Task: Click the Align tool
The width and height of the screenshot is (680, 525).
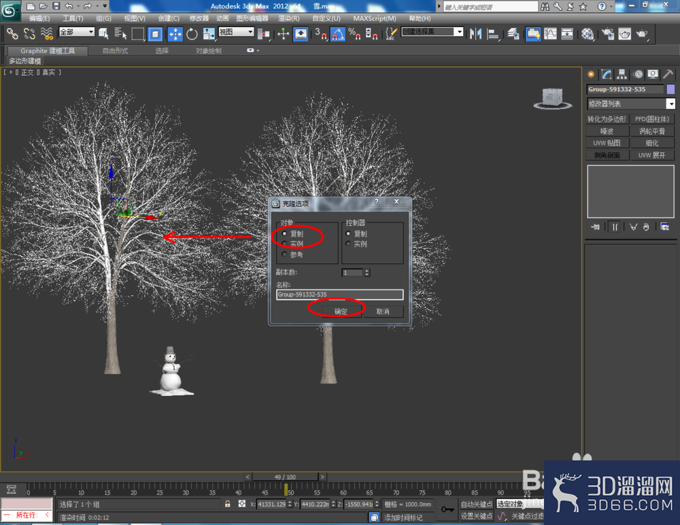Action: click(x=492, y=34)
